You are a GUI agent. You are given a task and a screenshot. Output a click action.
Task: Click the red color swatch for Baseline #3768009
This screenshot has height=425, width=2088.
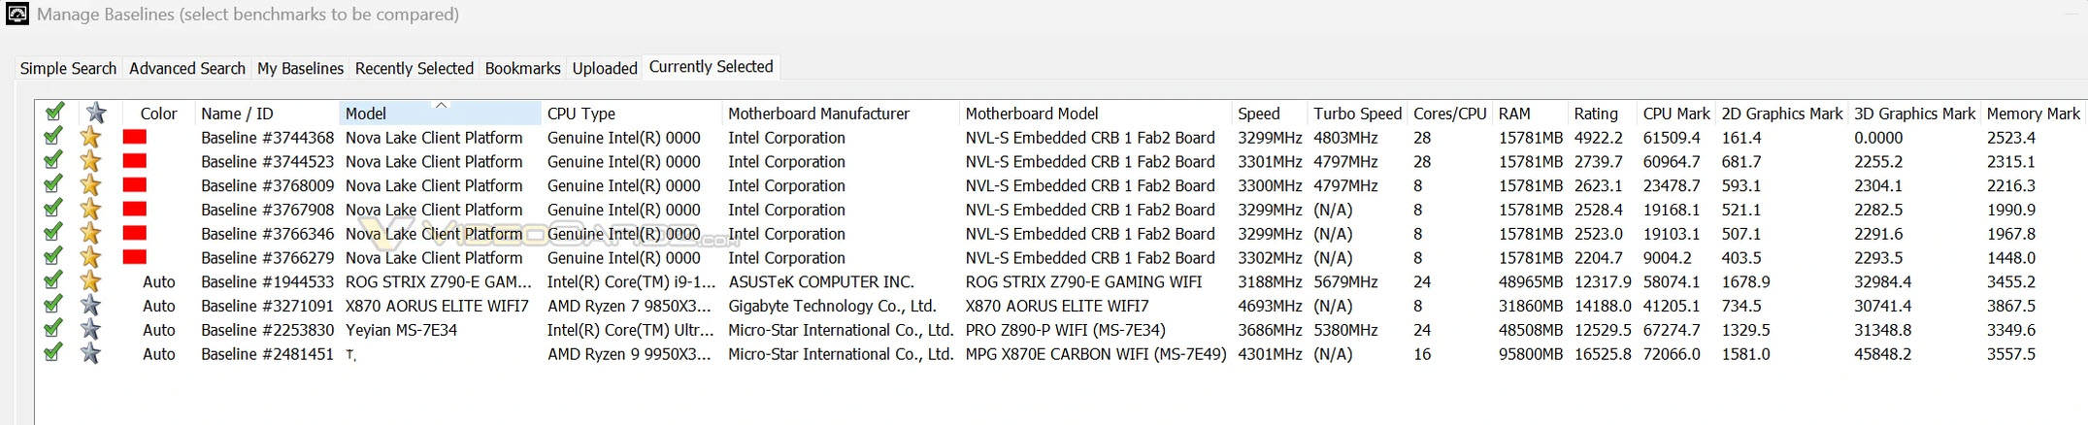[134, 185]
